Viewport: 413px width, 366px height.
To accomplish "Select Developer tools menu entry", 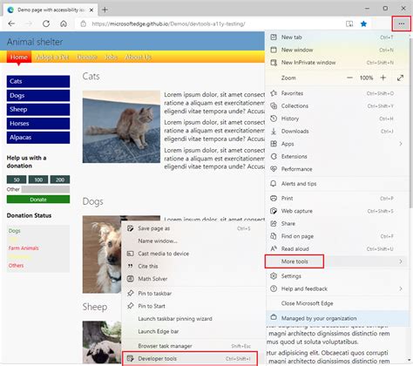I will pyautogui.click(x=190, y=359).
